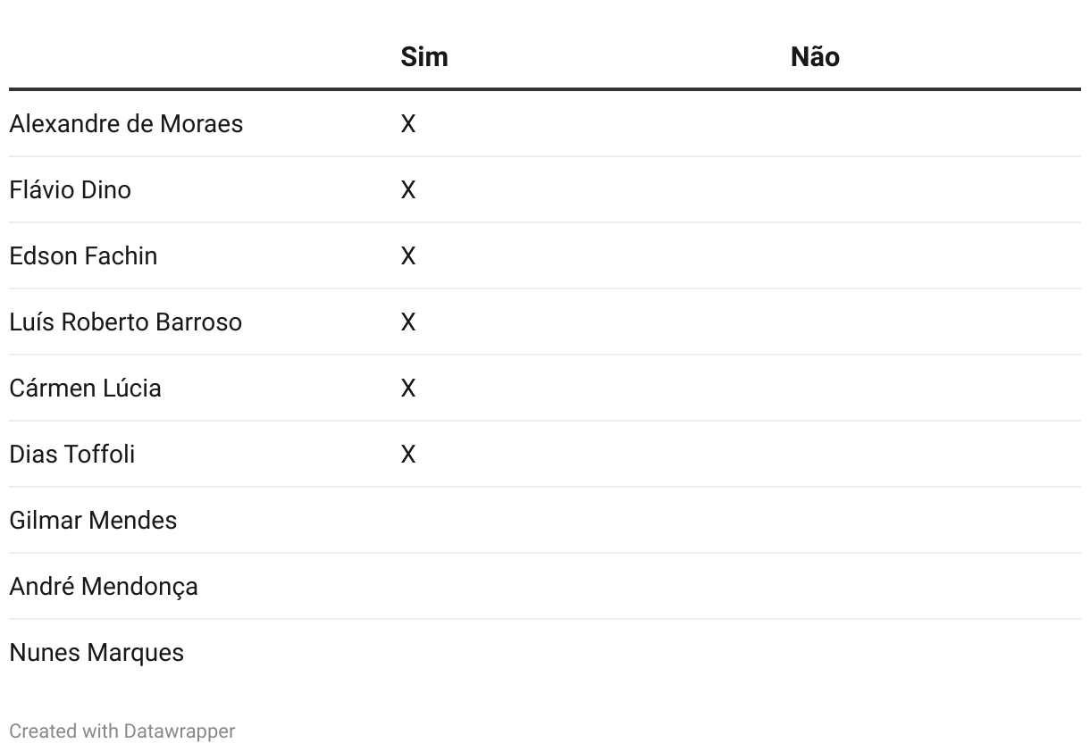1090x752 pixels.
Task: Select the Edson Fachin name cell
Action: coord(83,255)
